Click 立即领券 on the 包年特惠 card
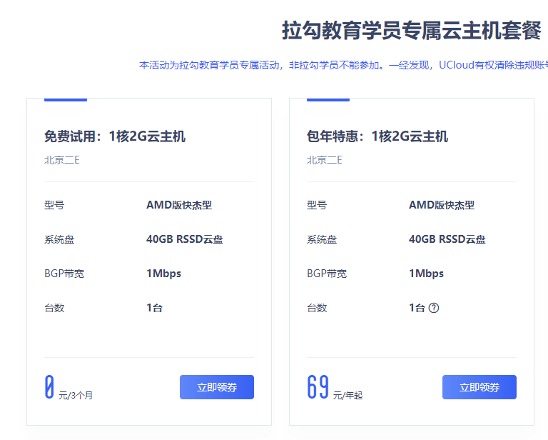Screen dimensions: 548x440 click(x=479, y=387)
